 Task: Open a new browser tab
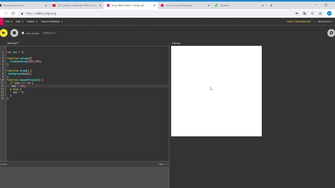[x=271, y=5]
